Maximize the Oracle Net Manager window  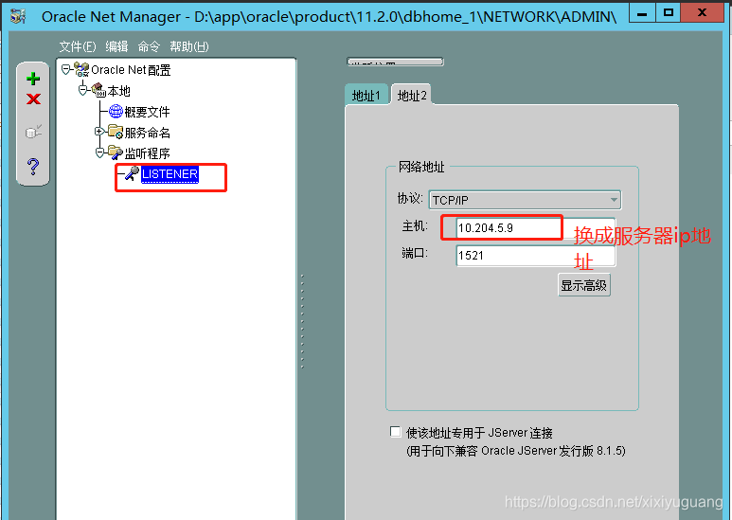point(668,13)
